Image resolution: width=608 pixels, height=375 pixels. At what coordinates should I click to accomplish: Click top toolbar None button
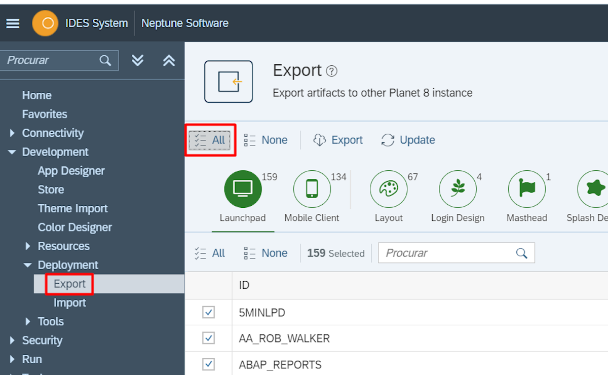pos(265,140)
